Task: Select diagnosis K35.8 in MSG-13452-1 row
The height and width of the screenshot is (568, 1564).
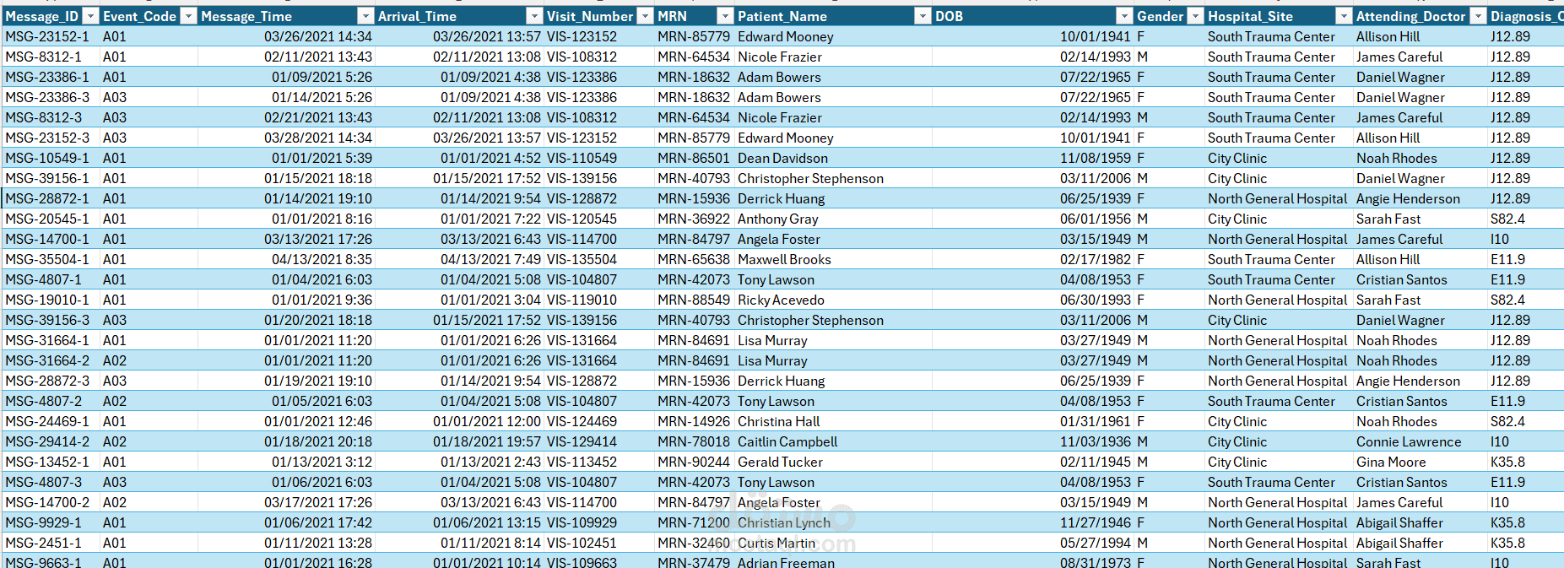Action: point(1507,462)
